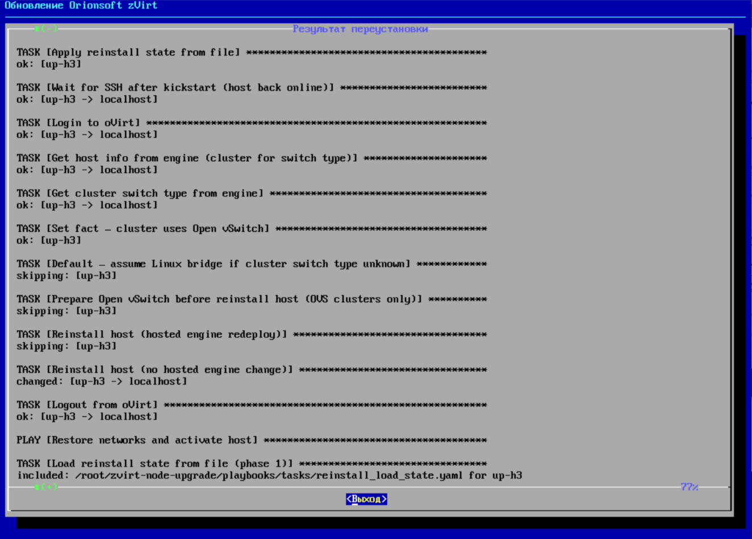This screenshot has width=752, height=539.
Task: Click the header Обновление Orionsoft zVirt
Action: coord(81,6)
